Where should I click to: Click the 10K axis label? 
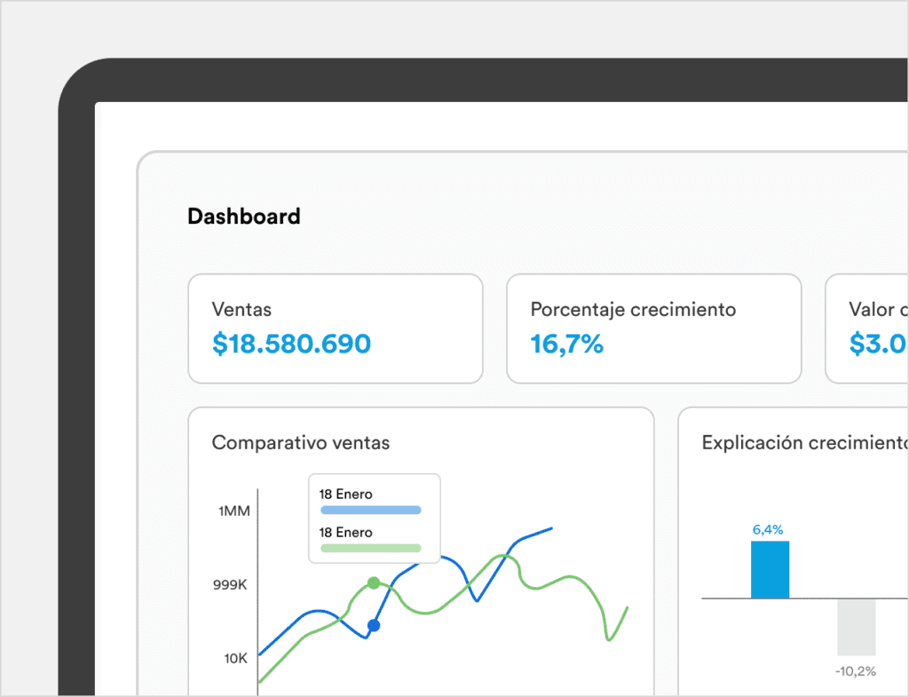(235, 658)
